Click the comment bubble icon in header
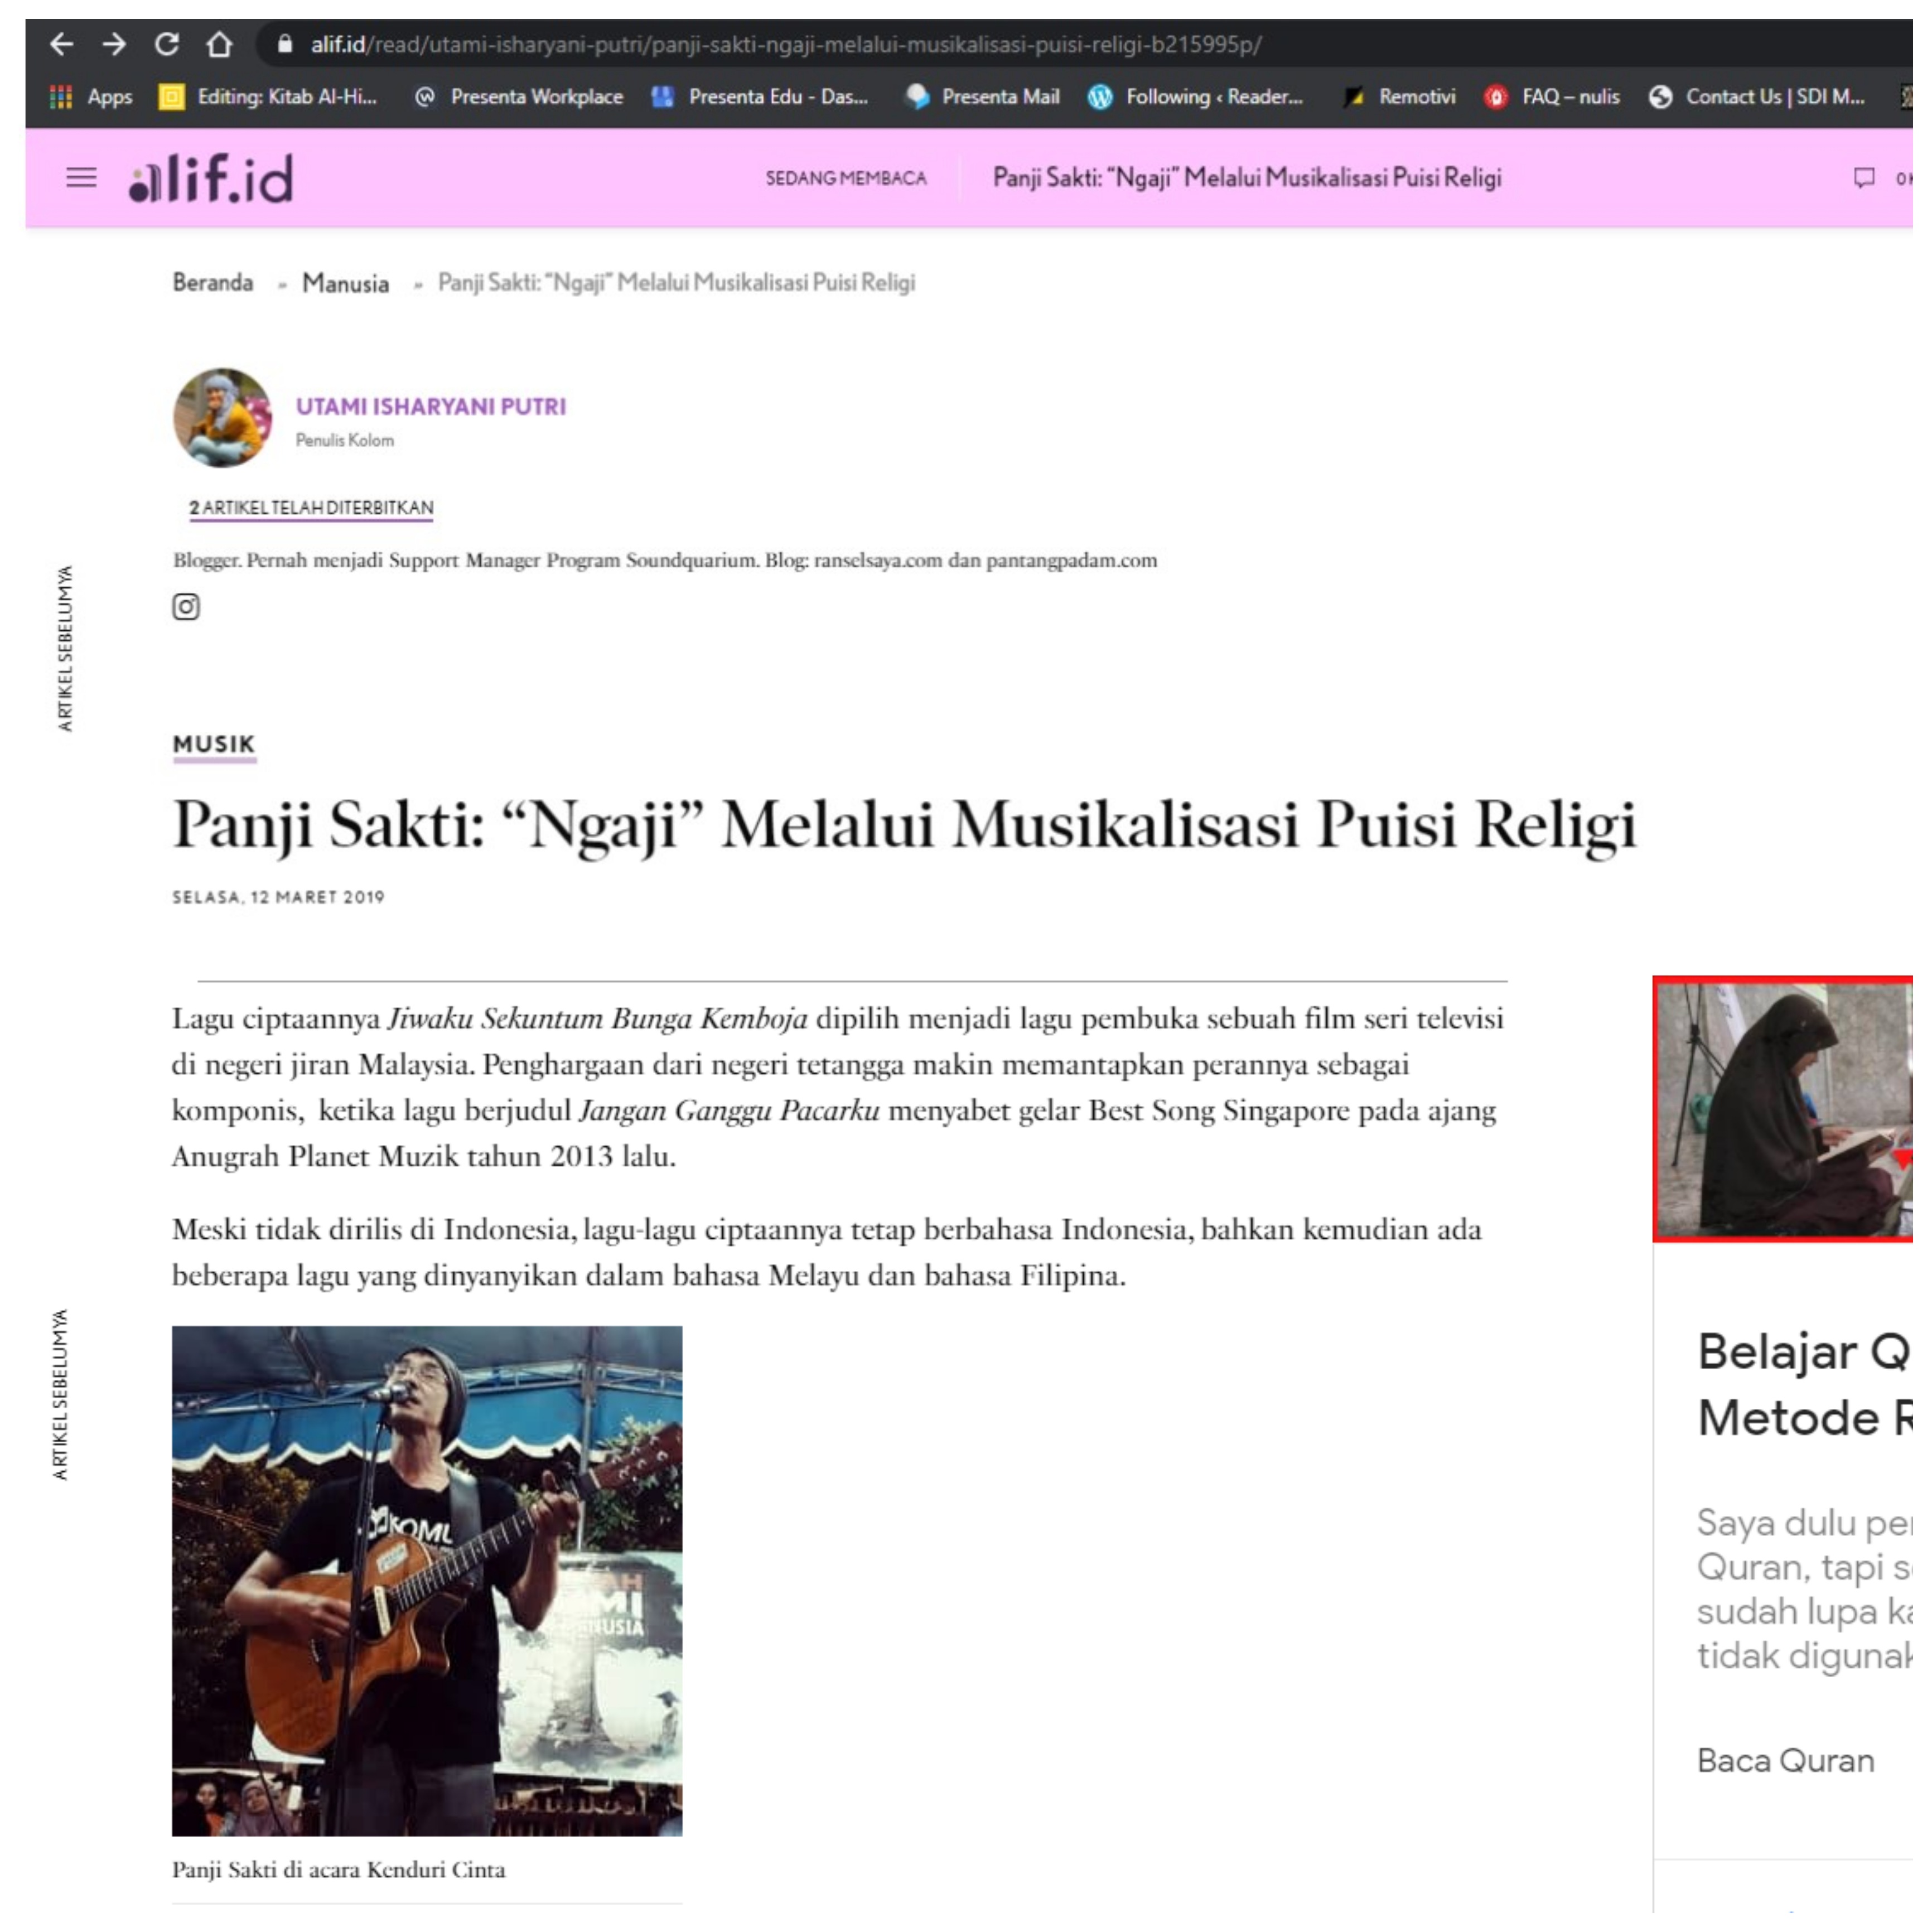Image resolution: width=1932 pixels, height=1932 pixels. 1864,178
